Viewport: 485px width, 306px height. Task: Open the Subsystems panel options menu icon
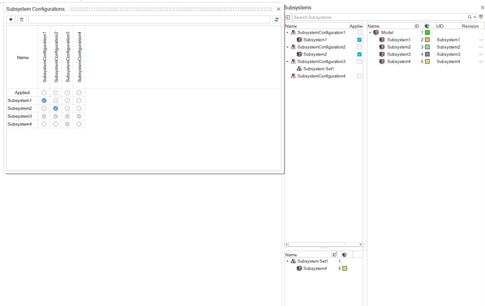pyautogui.click(x=481, y=17)
